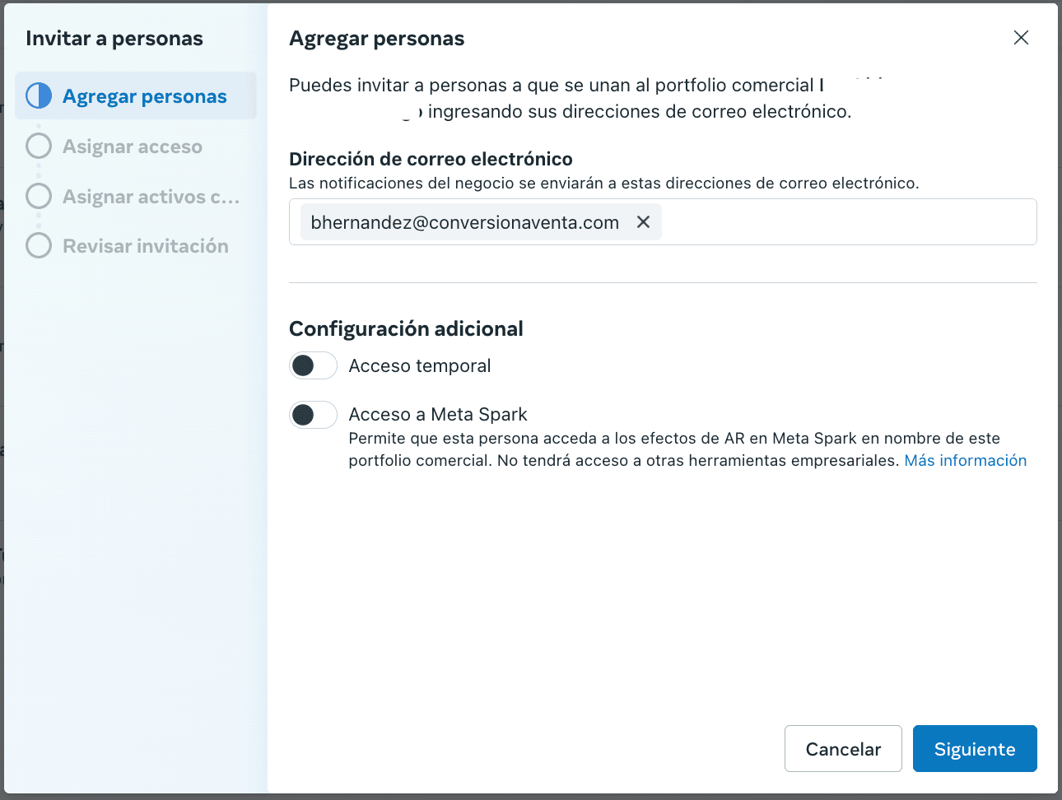The height and width of the screenshot is (800, 1062).
Task: Click the Revisar invitación step circle
Action: pyautogui.click(x=39, y=246)
